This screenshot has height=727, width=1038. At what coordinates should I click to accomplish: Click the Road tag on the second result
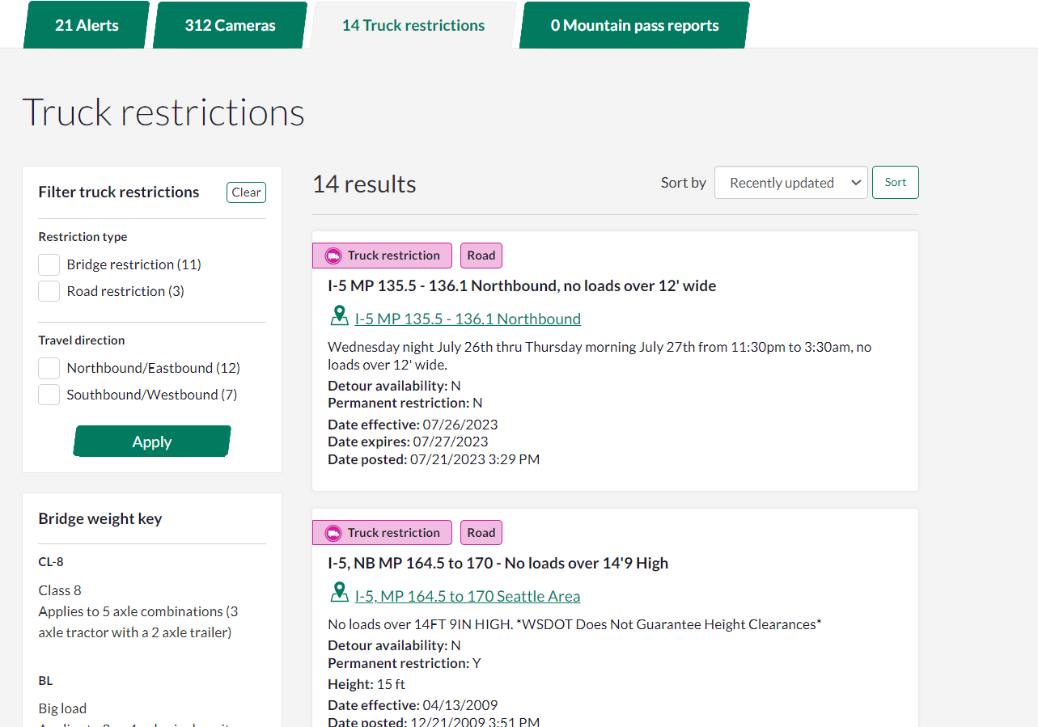pyautogui.click(x=481, y=533)
